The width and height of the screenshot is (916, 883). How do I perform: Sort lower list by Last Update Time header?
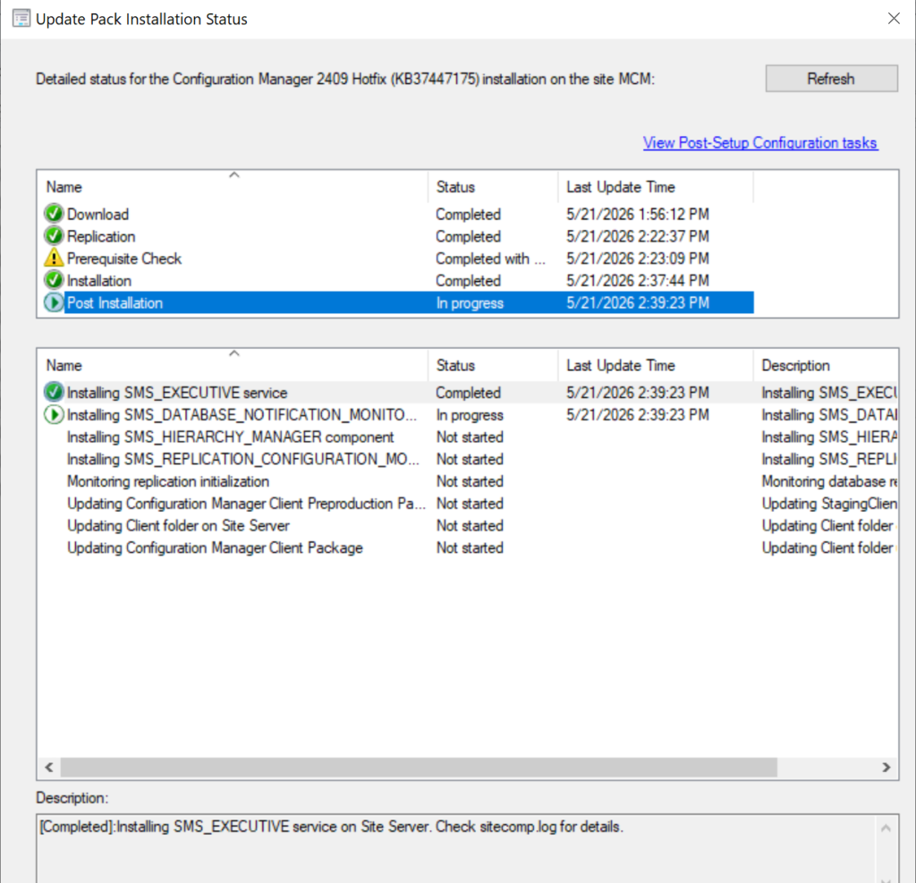(x=656, y=365)
